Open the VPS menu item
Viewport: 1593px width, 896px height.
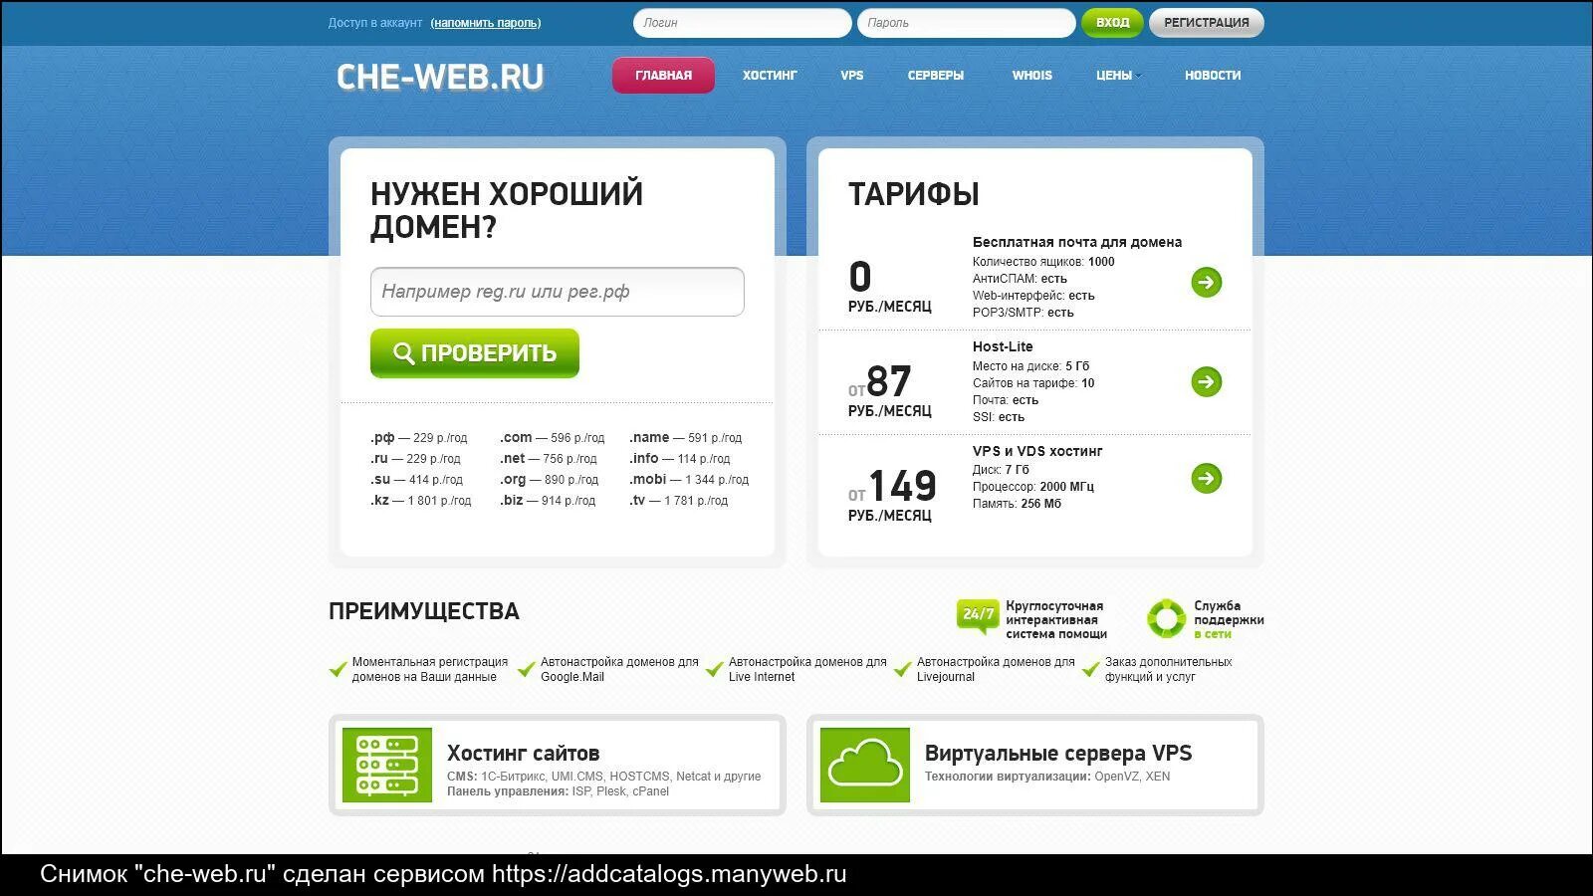[x=852, y=76]
